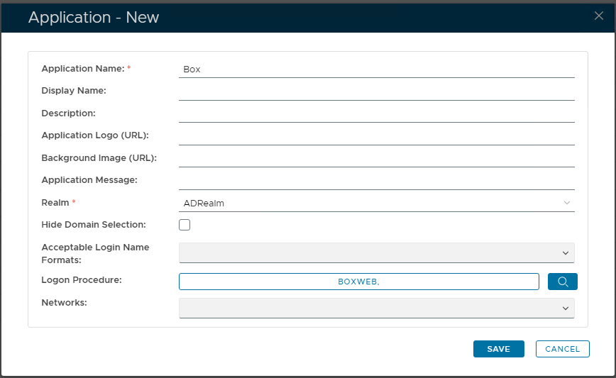Click the "Realm" field label
Image resolution: width=616 pixels, height=378 pixels.
pos(55,203)
